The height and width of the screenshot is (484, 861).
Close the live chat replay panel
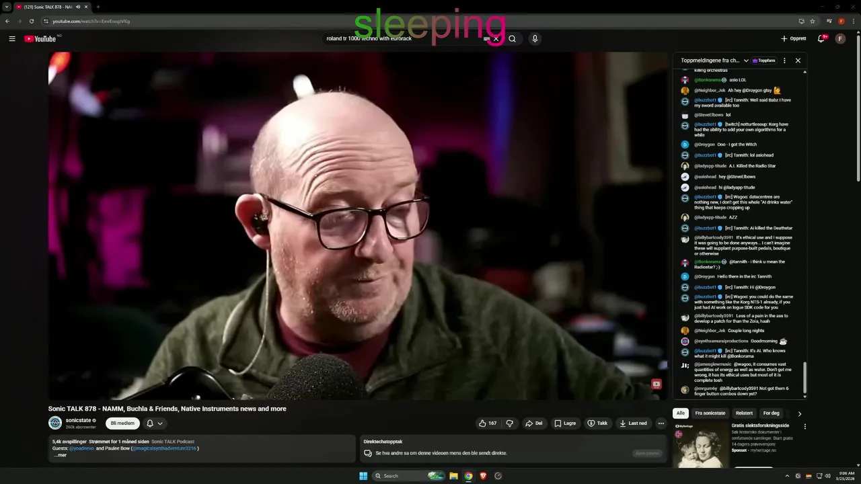click(798, 61)
